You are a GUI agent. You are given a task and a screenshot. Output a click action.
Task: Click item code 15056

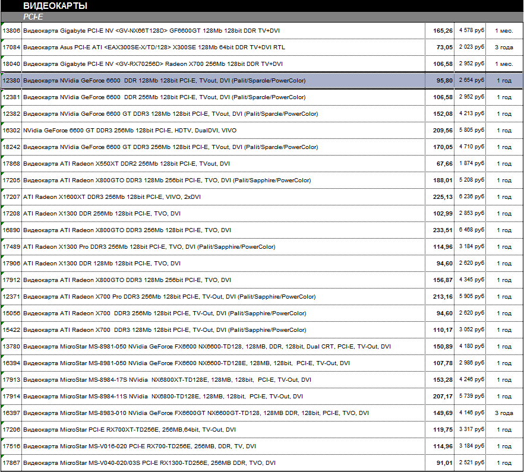coord(11,313)
